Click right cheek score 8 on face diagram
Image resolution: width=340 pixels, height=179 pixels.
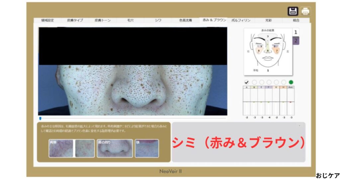(x=258, y=51)
